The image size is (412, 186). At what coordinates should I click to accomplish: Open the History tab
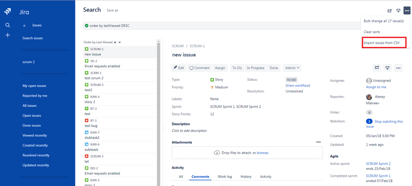tap(246, 177)
